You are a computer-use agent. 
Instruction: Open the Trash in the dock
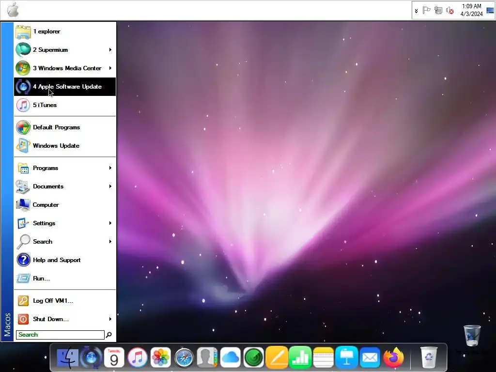pyautogui.click(x=429, y=357)
